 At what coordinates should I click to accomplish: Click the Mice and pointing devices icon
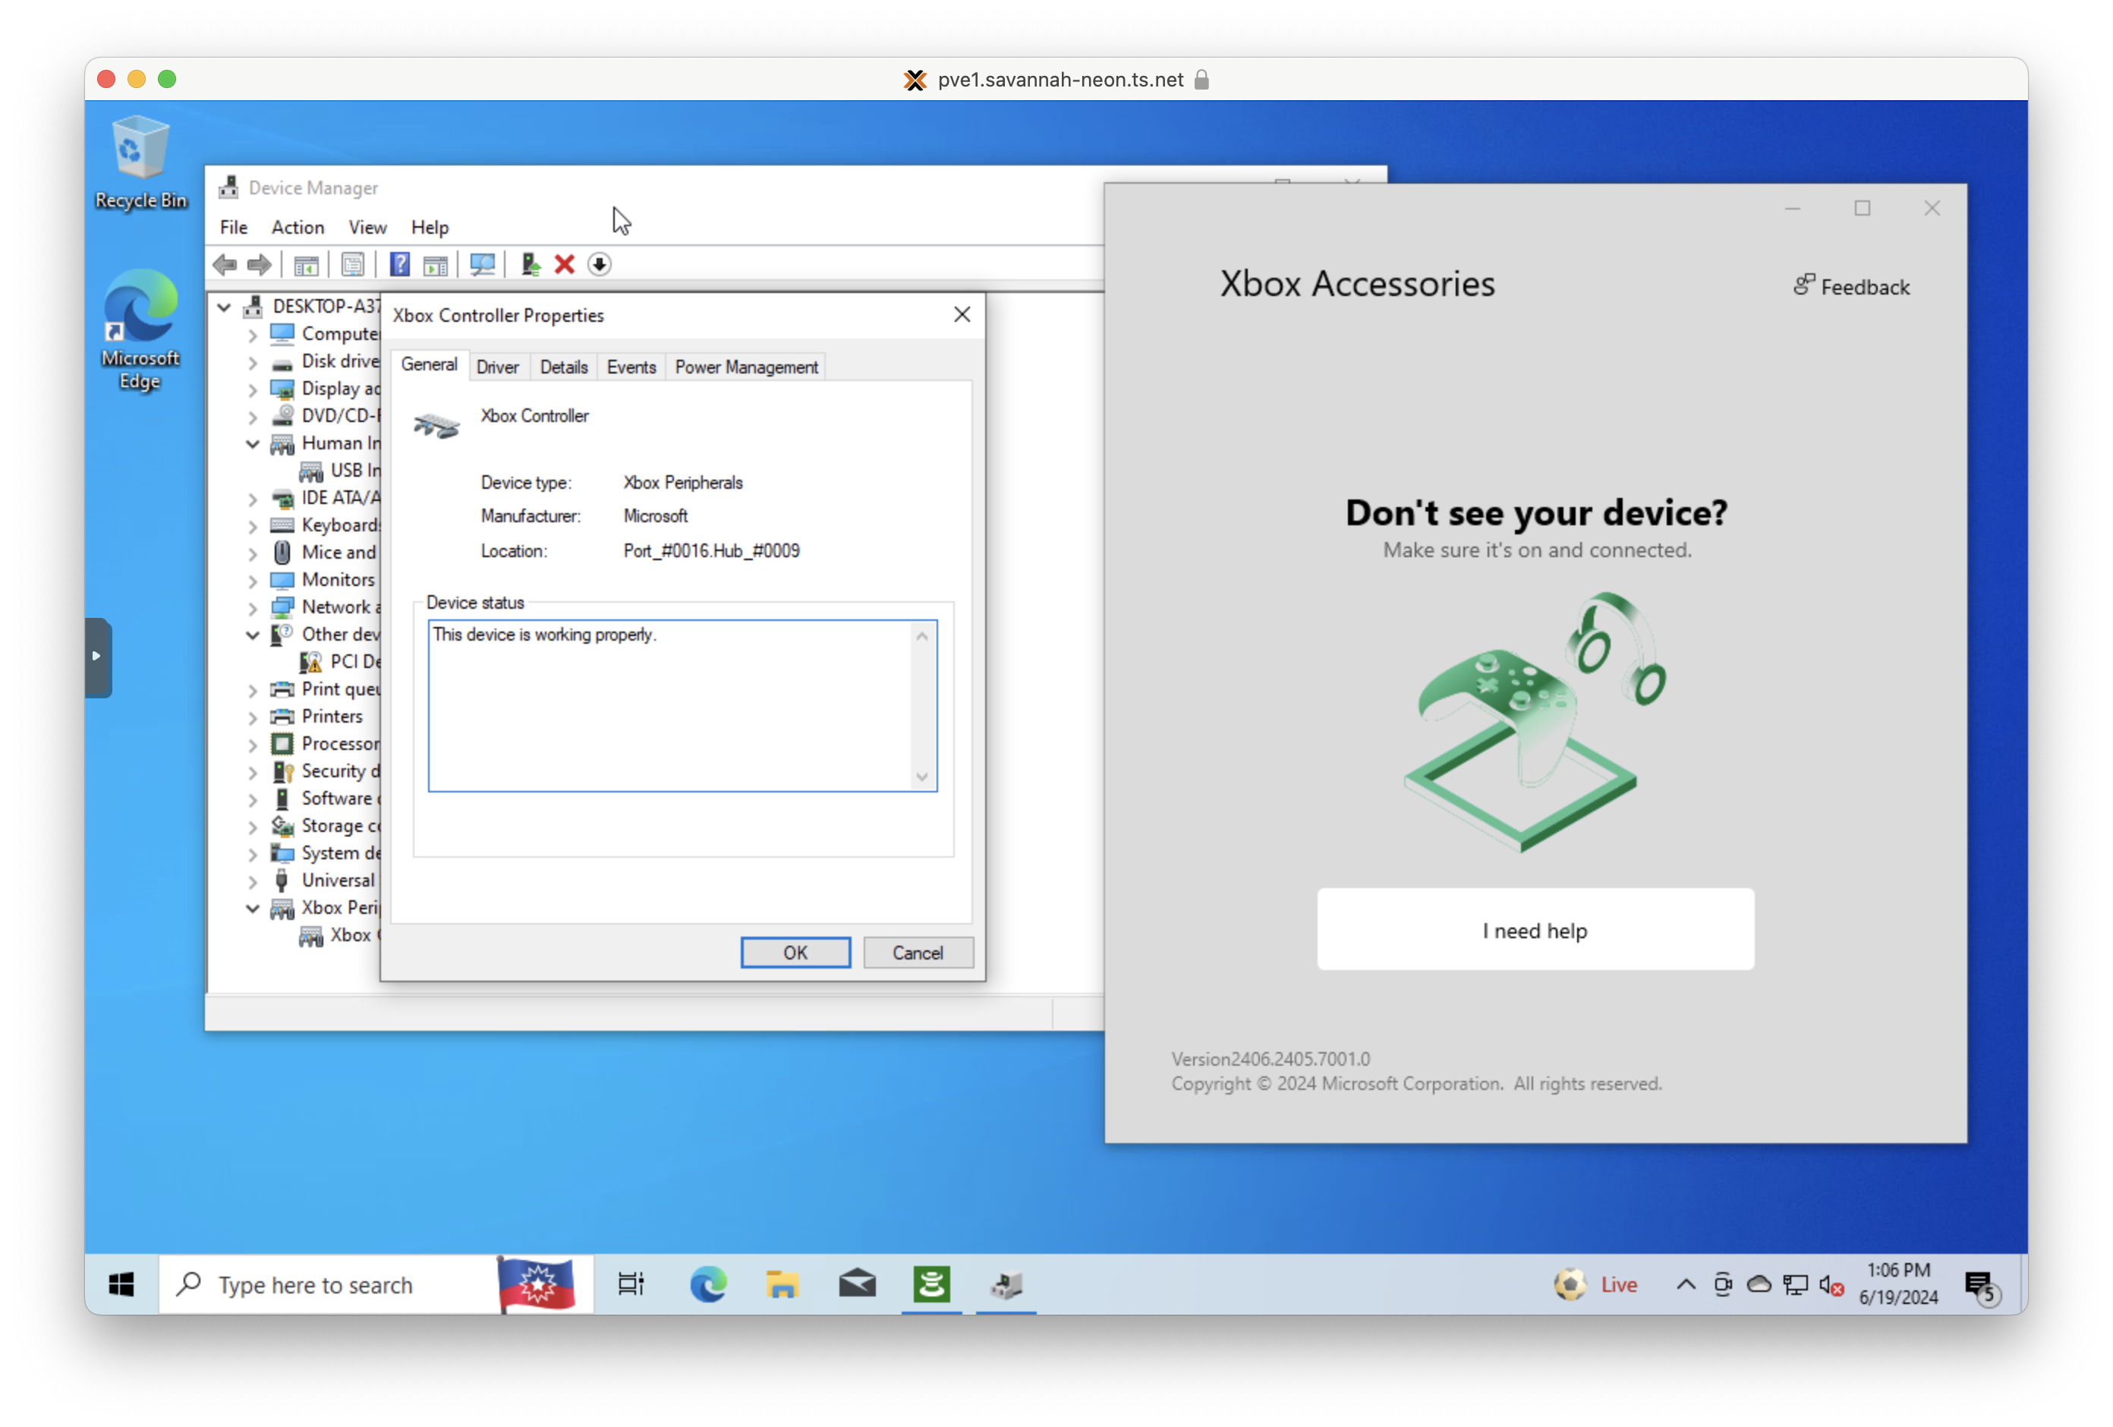tap(283, 552)
